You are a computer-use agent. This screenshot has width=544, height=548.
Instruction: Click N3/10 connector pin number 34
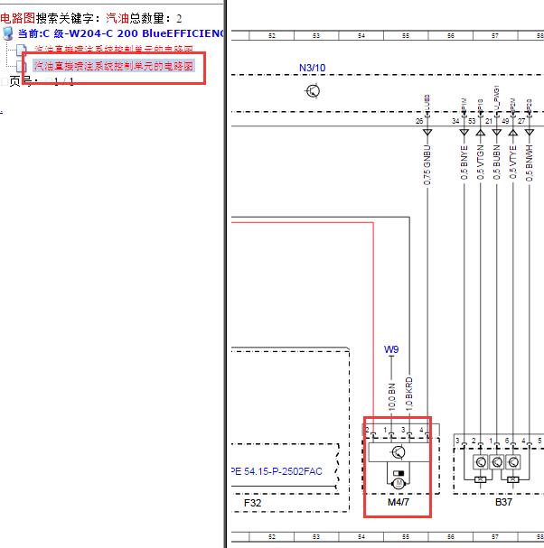click(455, 121)
